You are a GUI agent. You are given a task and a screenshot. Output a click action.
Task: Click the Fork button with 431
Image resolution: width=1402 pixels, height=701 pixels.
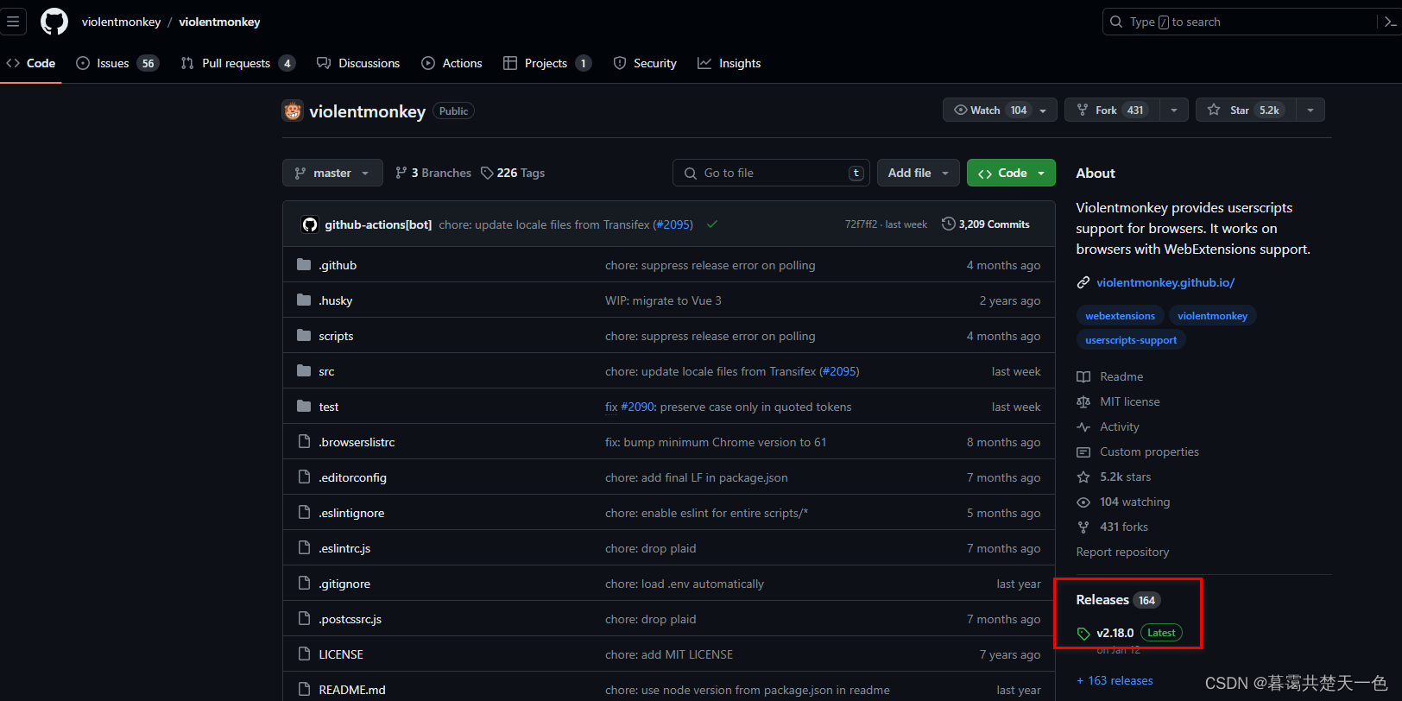coord(1112,110)
